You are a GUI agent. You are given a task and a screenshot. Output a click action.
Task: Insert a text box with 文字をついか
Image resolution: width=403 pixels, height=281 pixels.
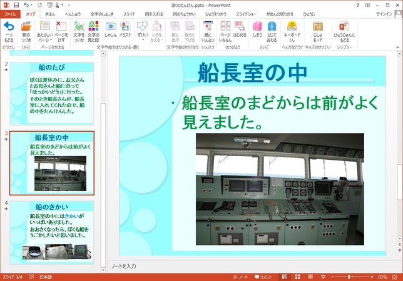pyautogui.click(x=79, y=32)
